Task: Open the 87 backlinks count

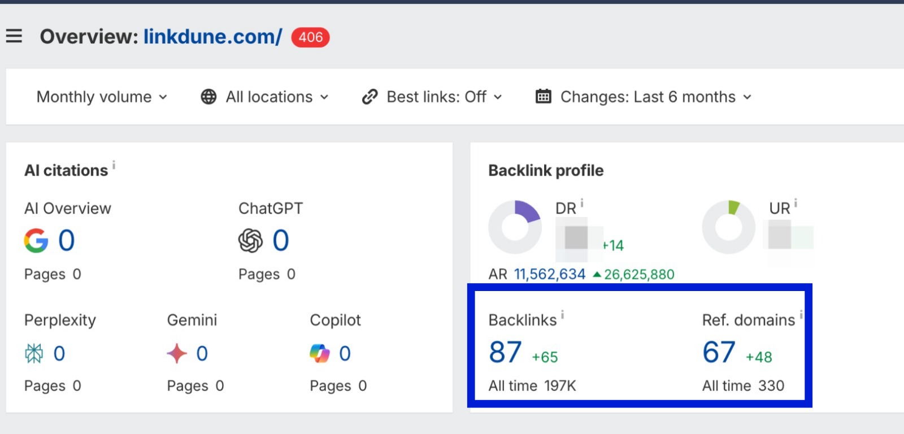Action: coord(505,353)
